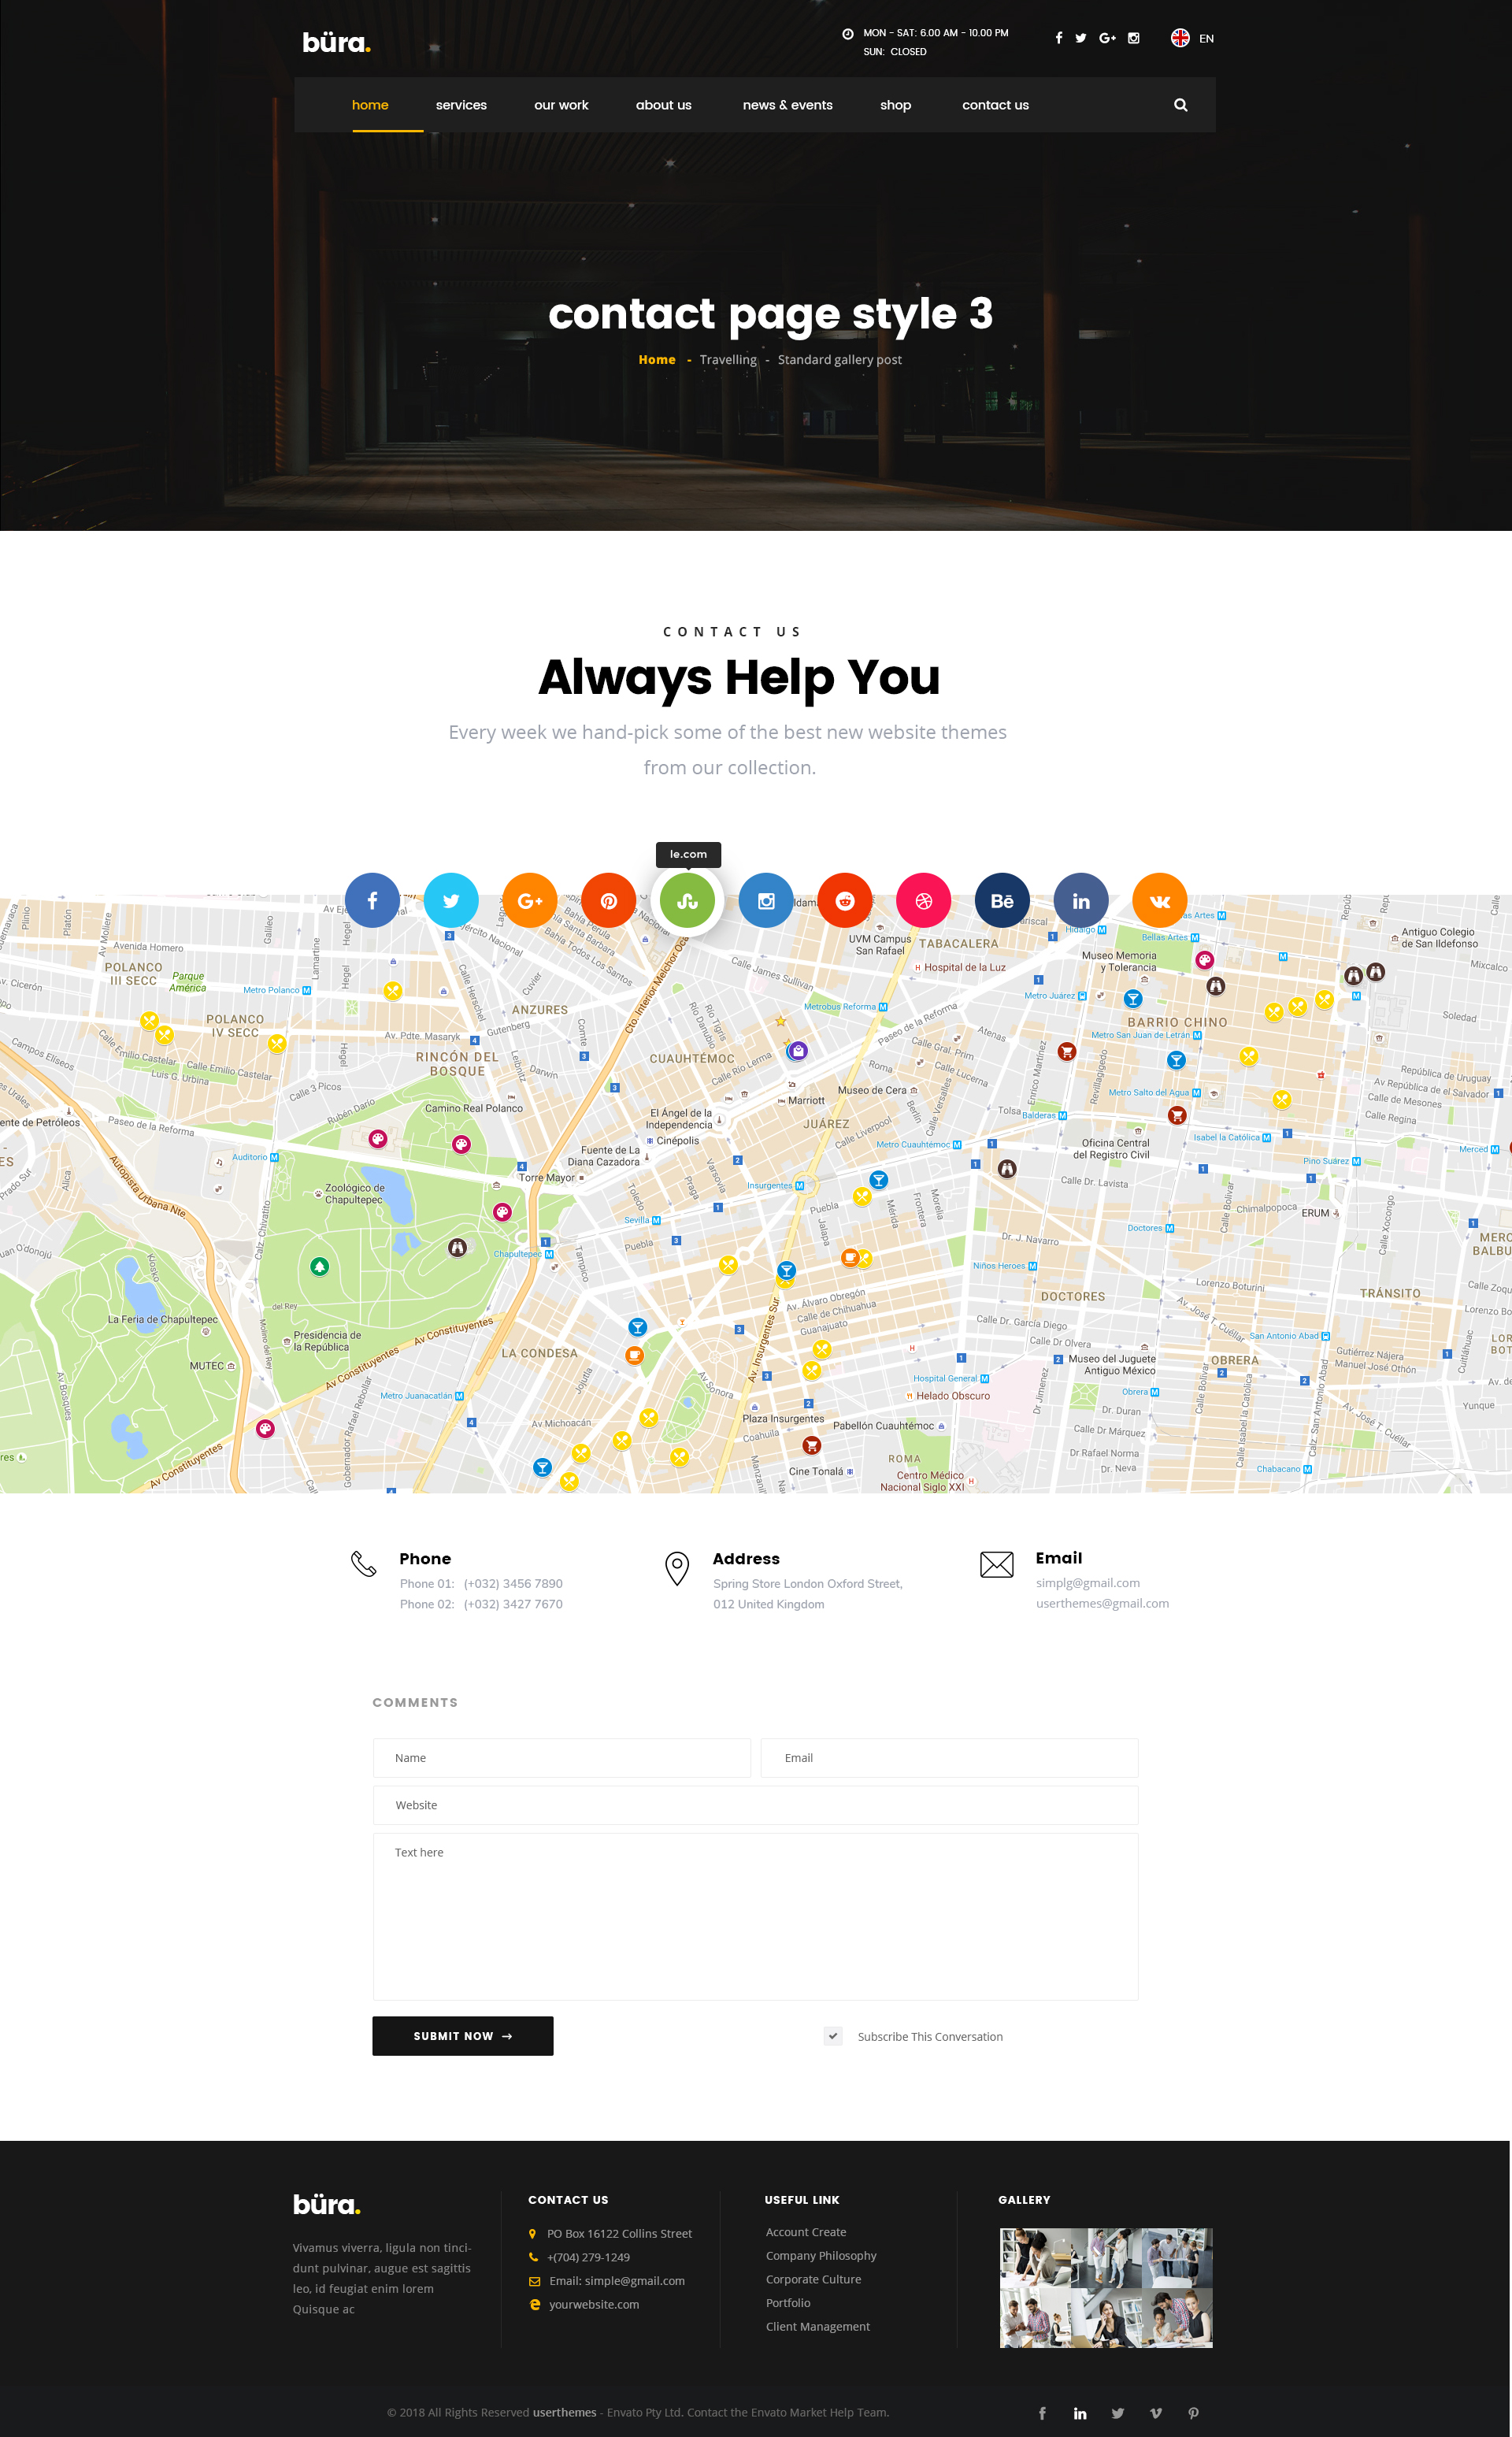Screen dimensions: 1512x2437
Task: Go to news & events menu
Action: 787,105
